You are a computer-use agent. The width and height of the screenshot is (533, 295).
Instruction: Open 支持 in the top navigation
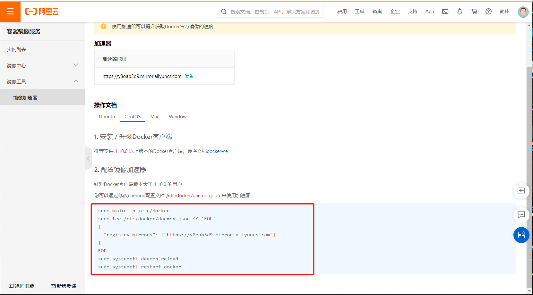tap(412, 12)
